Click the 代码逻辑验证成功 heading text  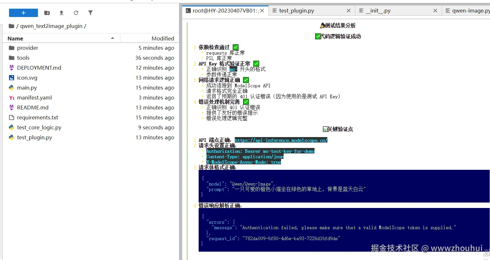point(341,36)
